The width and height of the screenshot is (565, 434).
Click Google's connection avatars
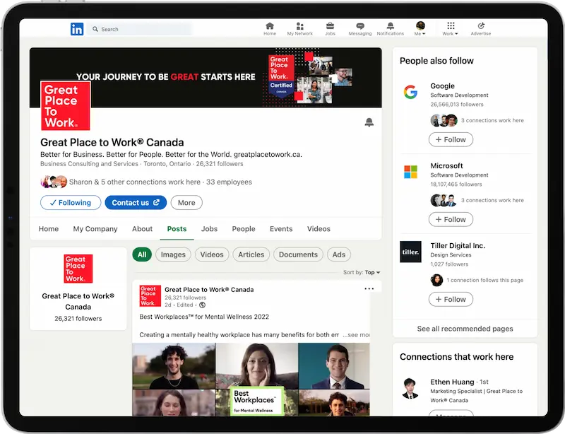pos(444,120)
